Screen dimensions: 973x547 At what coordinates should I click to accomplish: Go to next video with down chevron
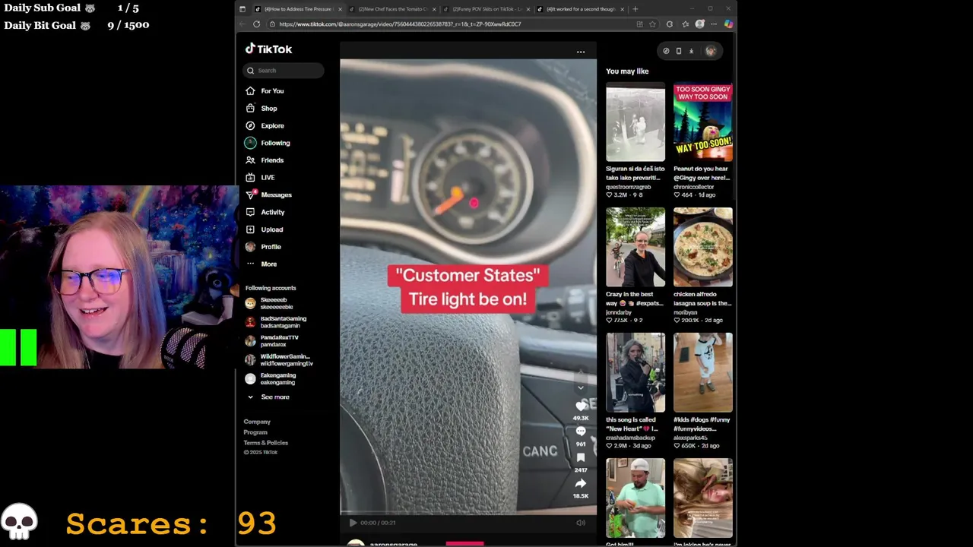click(x=581, y=387)
